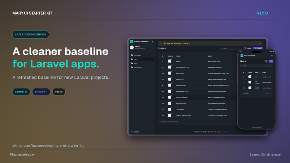This screenshot has height=163, width=290.
Task: Click the Avatar column header in tablet table
Action: 171,56
